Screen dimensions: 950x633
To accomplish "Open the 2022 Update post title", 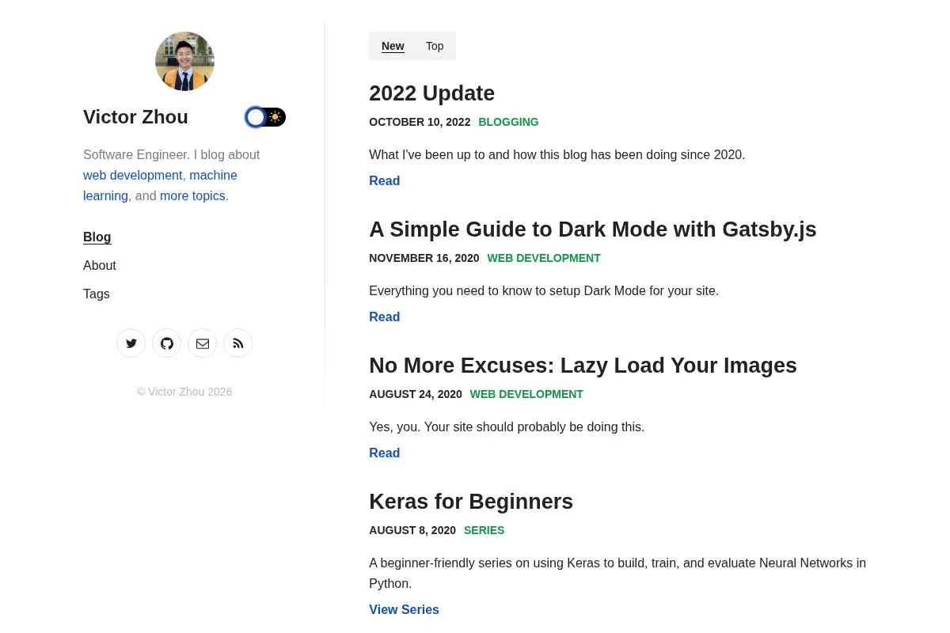I will (431, 93).
